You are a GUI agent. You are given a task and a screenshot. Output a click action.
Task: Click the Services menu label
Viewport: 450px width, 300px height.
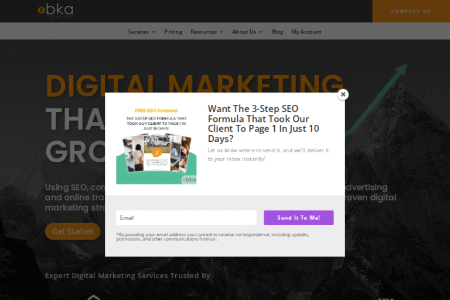(138, 32)
